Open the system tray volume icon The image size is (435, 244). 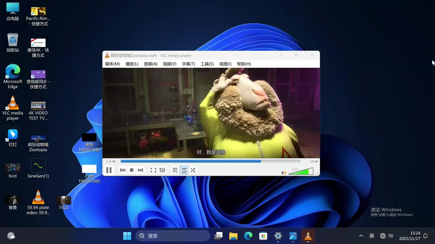tap(390, 236)
